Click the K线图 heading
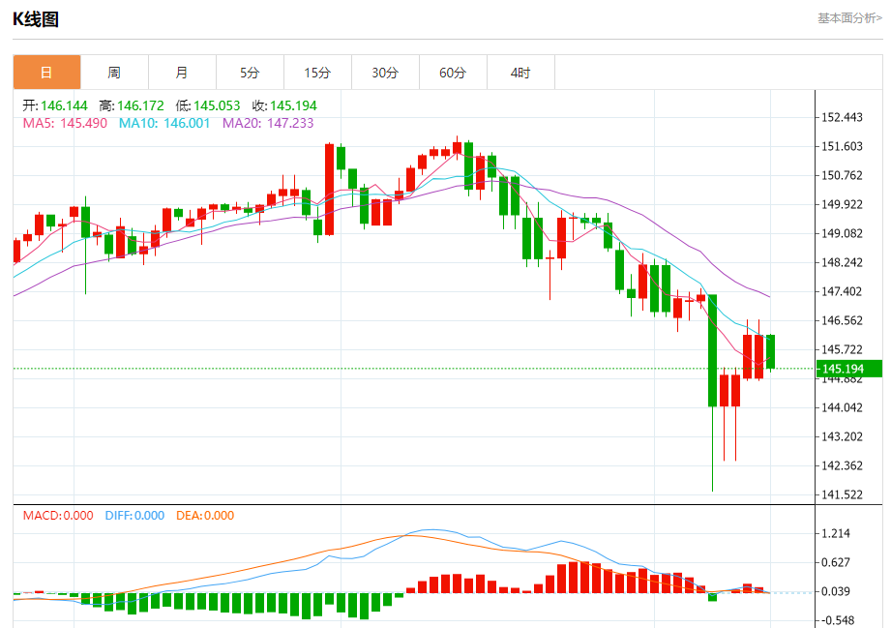The width and height of the screenshot is (891, 628). (36, 18)
